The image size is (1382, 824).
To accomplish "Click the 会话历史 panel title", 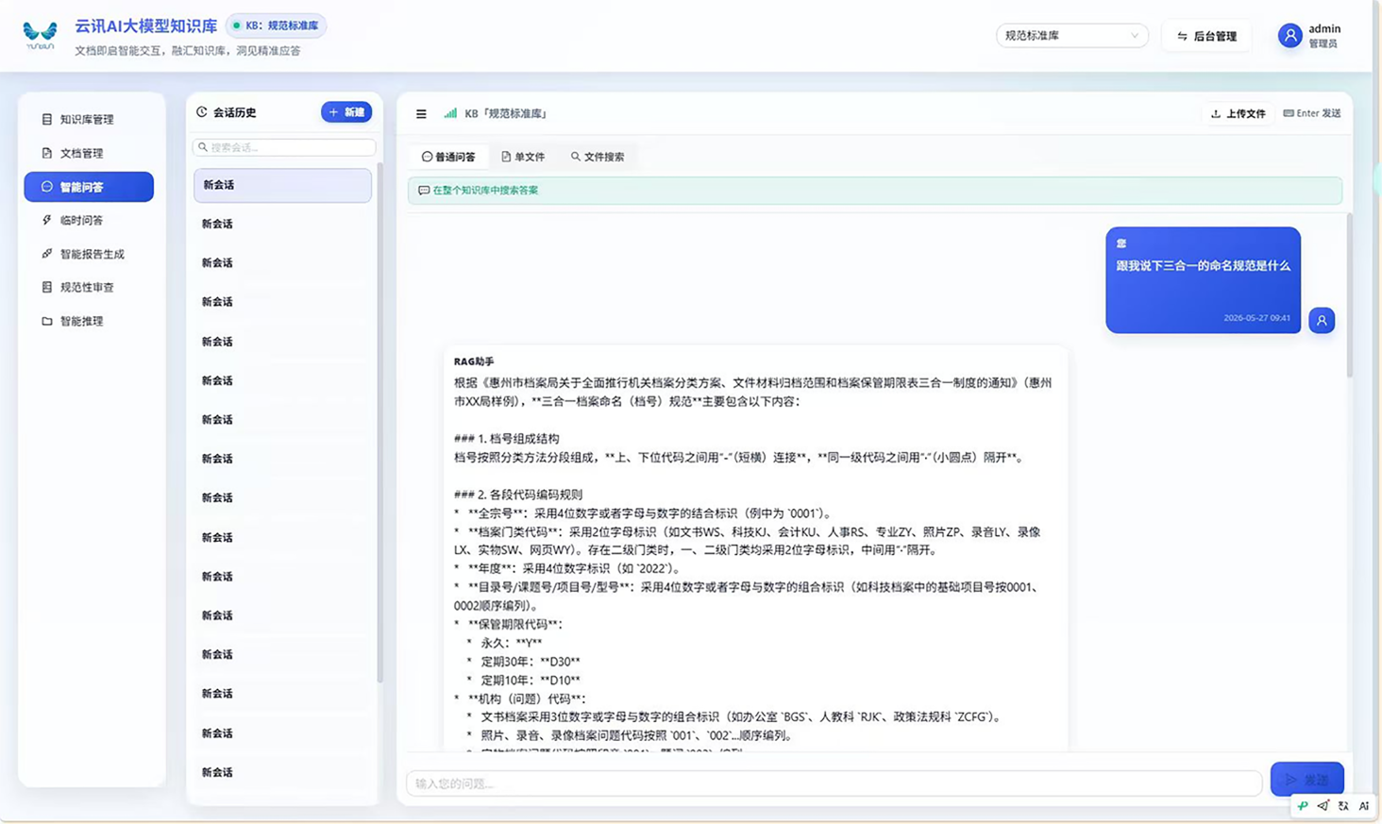I will [x=234, y=112].
